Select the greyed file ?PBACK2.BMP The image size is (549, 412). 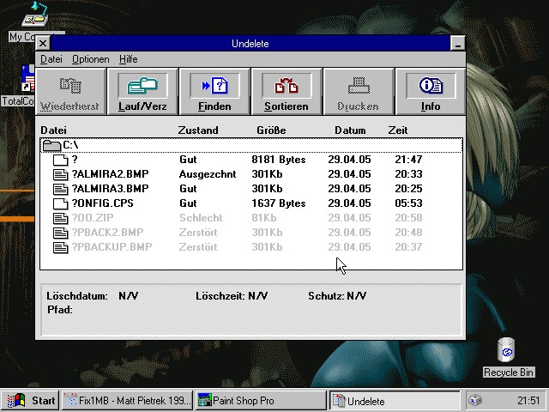coord(107,233)
